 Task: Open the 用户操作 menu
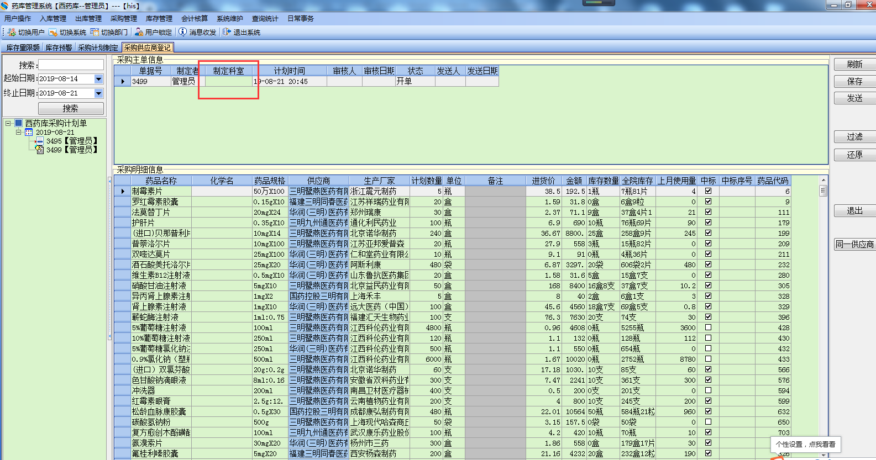18,19
